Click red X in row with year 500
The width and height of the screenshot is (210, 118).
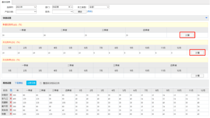click(11, 102)
